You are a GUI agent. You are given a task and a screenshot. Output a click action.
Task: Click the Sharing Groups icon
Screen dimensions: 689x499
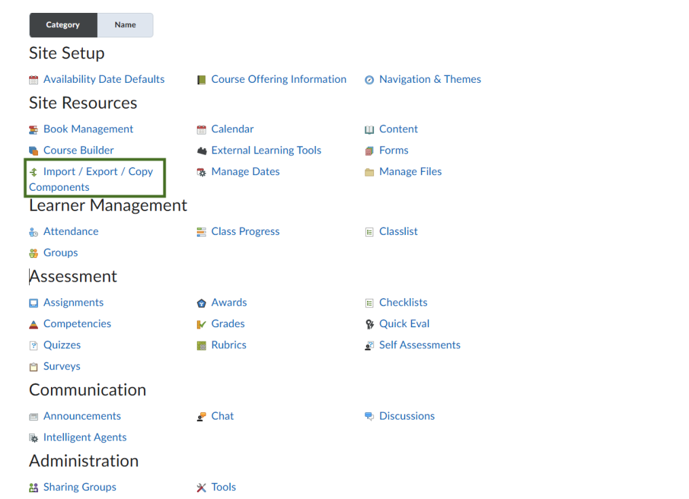coord(33,487)
